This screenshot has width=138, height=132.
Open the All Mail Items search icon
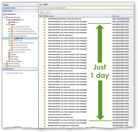tap(4, 14)
